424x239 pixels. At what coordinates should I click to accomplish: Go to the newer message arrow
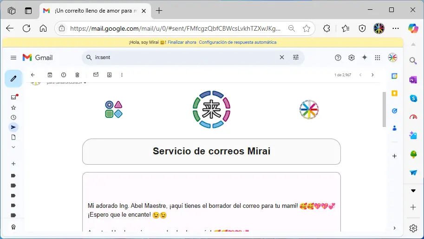[360, 75]
